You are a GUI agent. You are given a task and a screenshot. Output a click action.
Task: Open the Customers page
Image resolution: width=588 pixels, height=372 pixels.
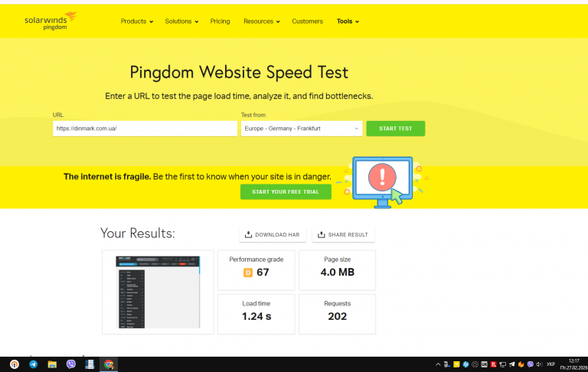[307, 21]
